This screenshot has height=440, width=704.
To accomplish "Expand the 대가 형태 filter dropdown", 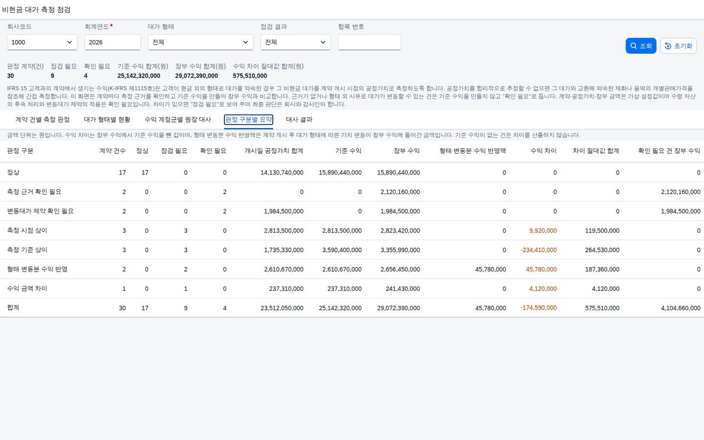I will click(200, 42).
